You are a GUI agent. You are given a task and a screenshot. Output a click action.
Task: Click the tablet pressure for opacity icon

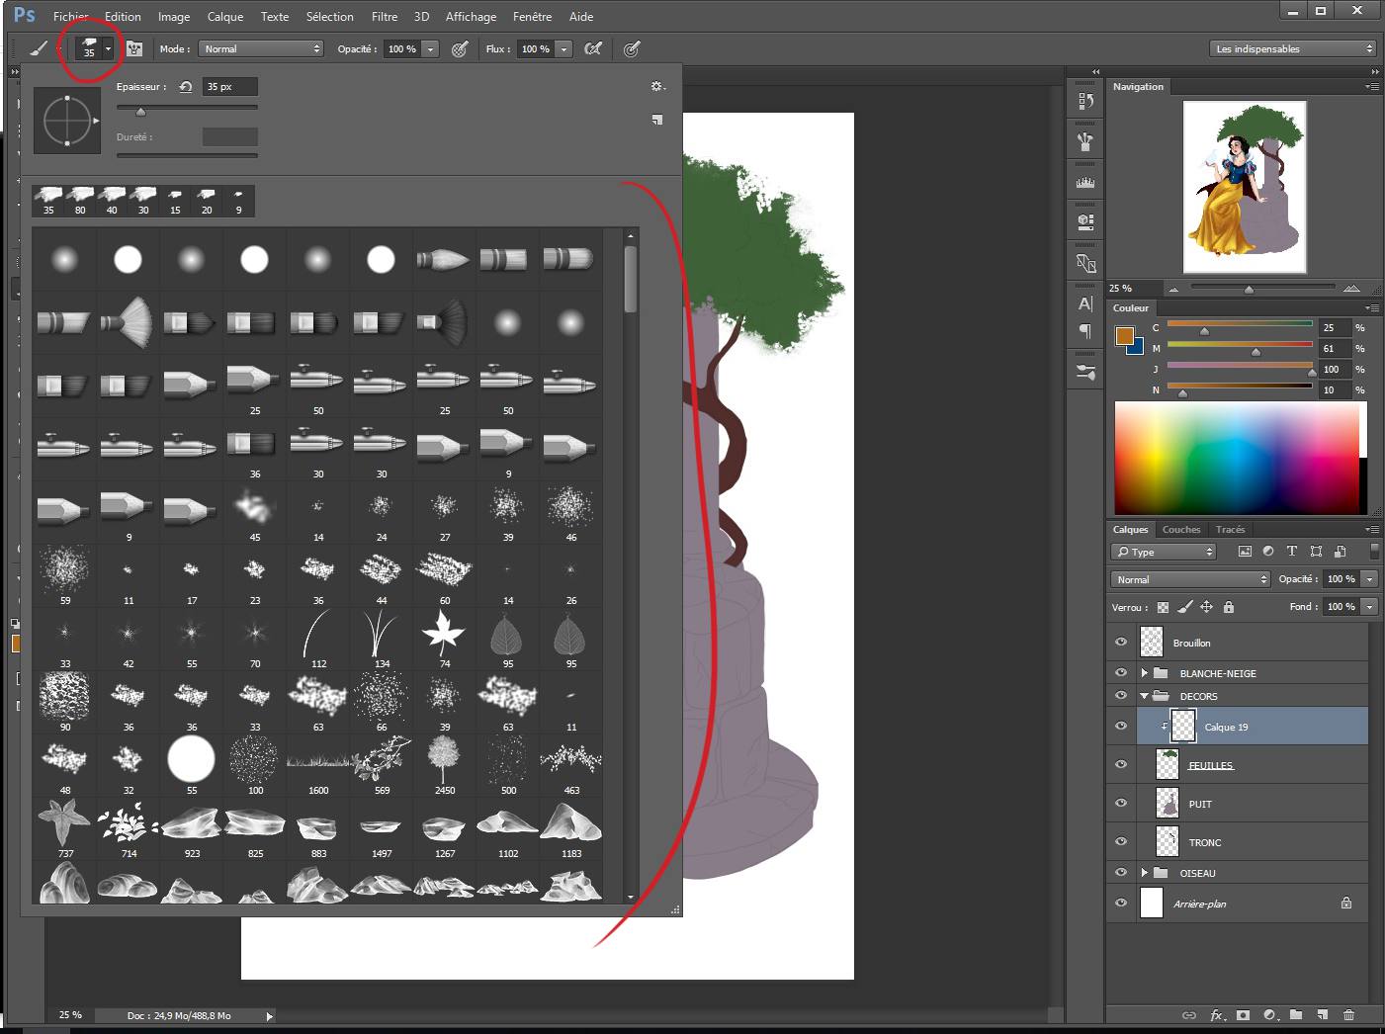(460, 48)
